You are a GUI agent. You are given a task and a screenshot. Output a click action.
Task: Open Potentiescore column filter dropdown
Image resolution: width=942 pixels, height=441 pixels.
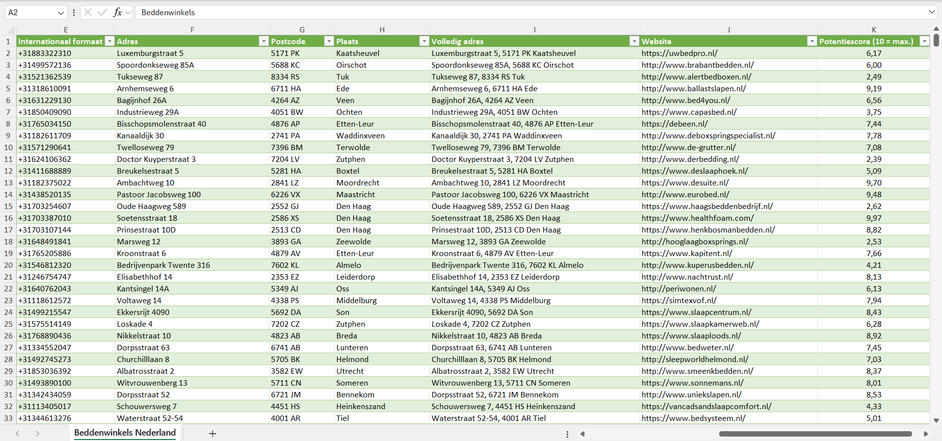(x=924, y=41)
